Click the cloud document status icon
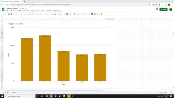The image size is (174, 98). 26,8
